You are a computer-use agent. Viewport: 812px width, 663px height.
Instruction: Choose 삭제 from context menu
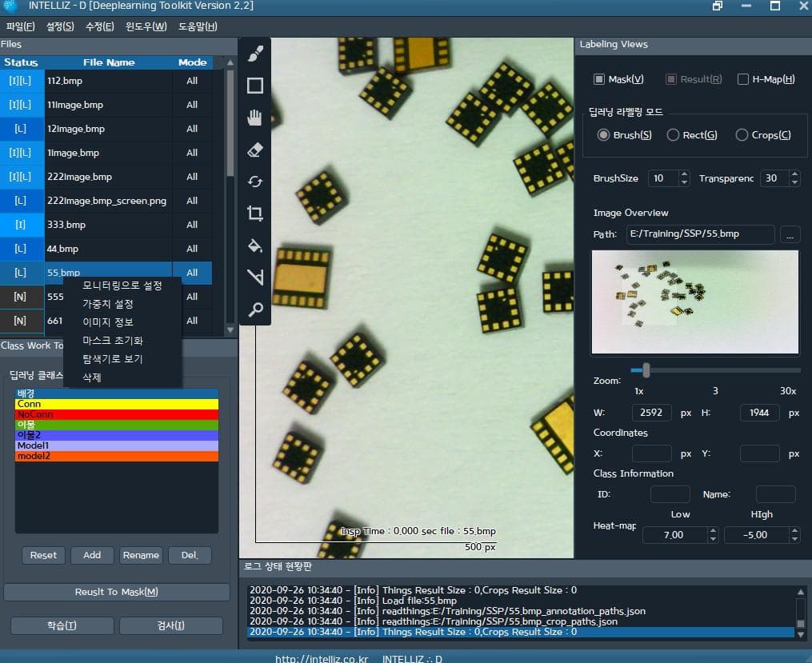122,377
